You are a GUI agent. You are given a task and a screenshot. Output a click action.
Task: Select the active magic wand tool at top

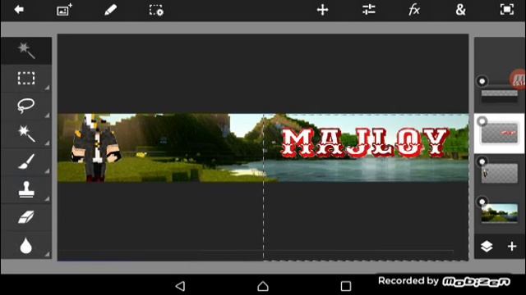pos(26,51)
